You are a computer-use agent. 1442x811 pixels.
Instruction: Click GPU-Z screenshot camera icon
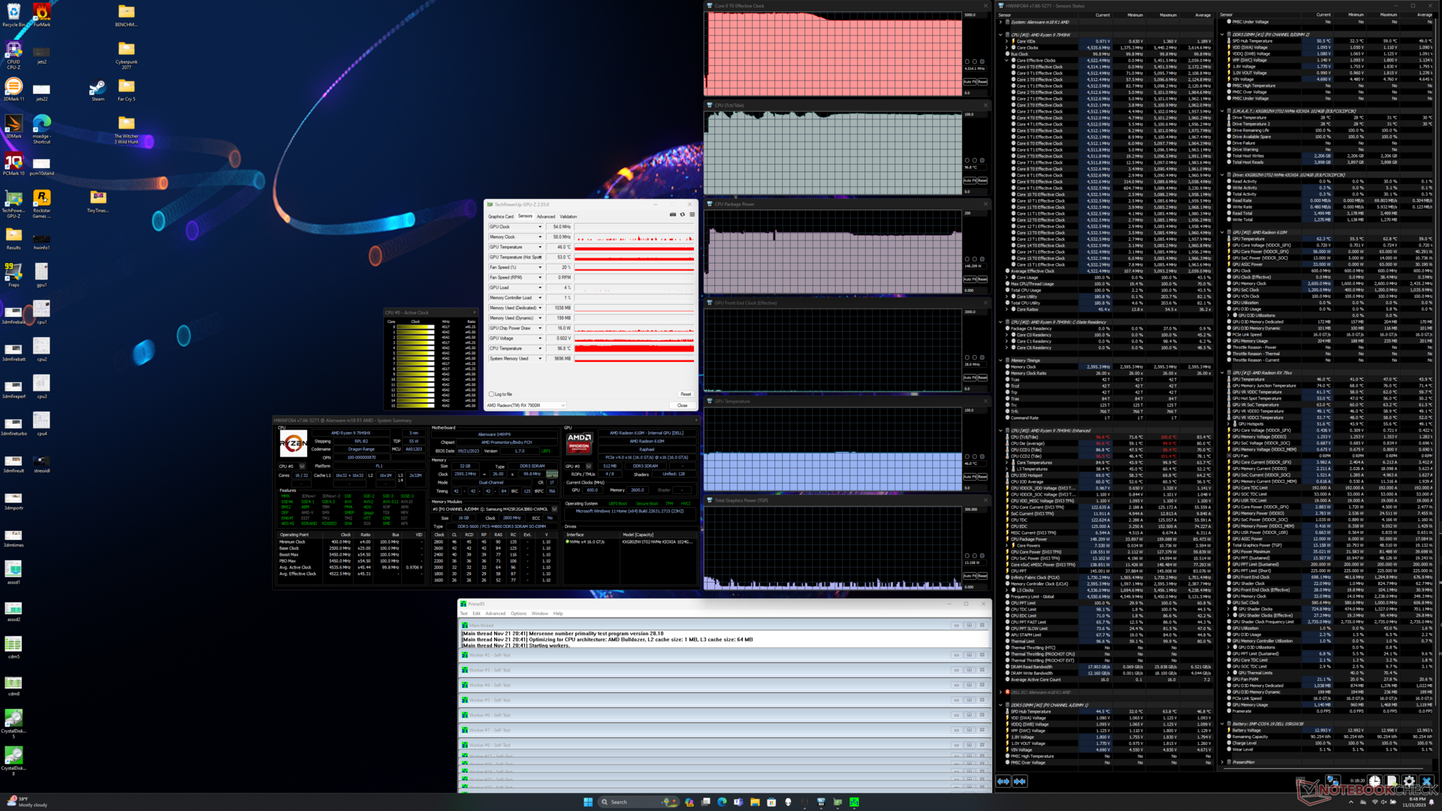tap(672, 215)
